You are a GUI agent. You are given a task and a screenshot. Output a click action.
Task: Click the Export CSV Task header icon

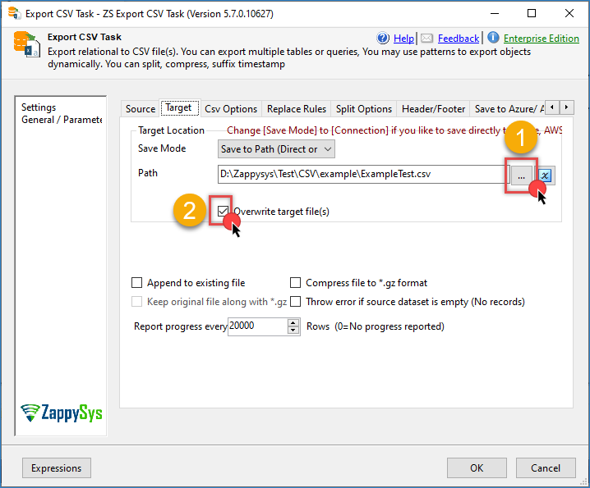pos(26,44)
